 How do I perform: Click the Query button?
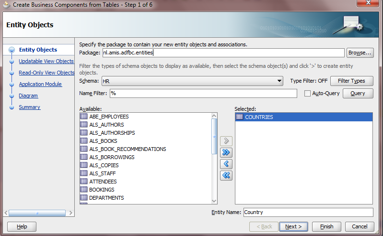click(358, 94)
